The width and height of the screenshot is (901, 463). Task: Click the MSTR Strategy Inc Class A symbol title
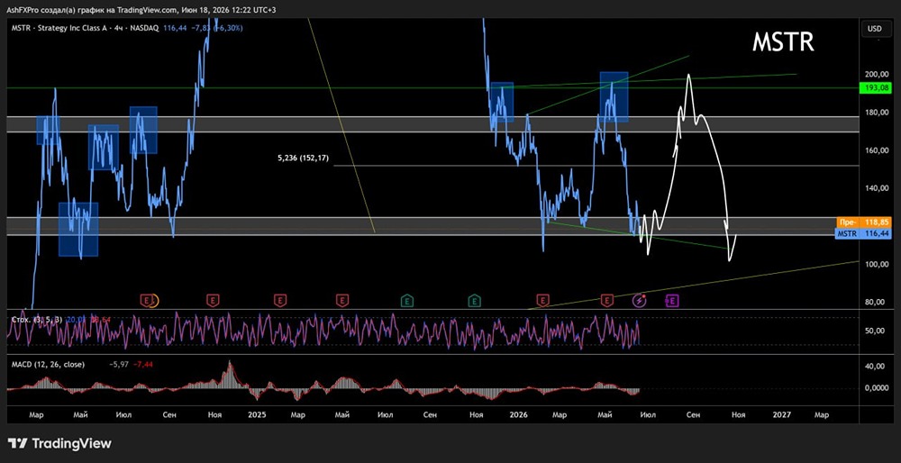tap(86, 28)
